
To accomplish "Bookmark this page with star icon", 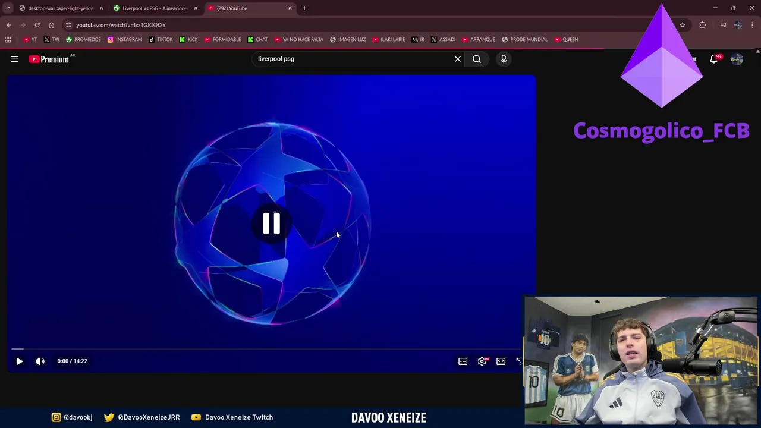I will (683, 25).
